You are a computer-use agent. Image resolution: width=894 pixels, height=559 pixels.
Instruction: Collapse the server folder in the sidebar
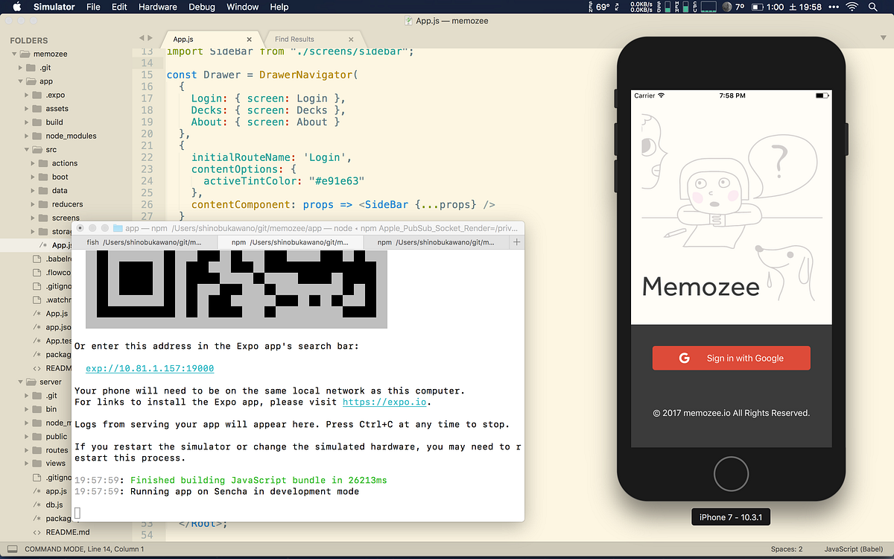[x=22, y=382]
